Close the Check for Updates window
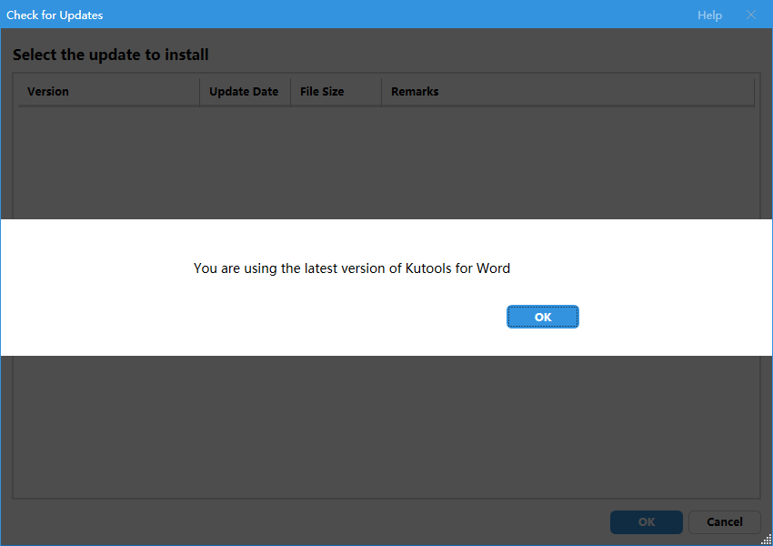Viewport: 773px width, 546px height. pos(751,15)
